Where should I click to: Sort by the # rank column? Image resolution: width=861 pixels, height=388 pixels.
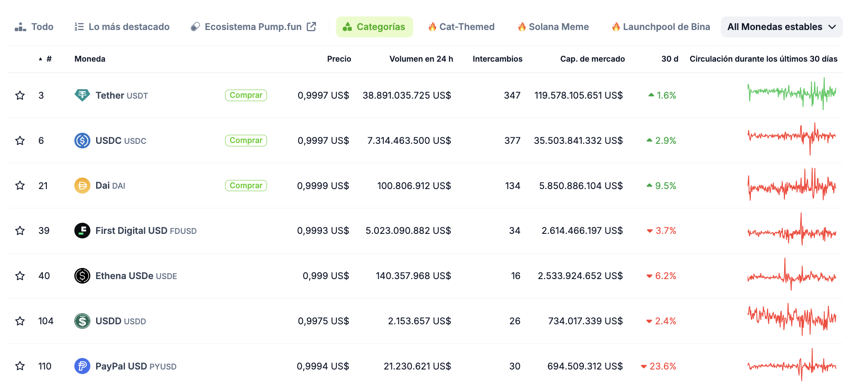(48, 59)
